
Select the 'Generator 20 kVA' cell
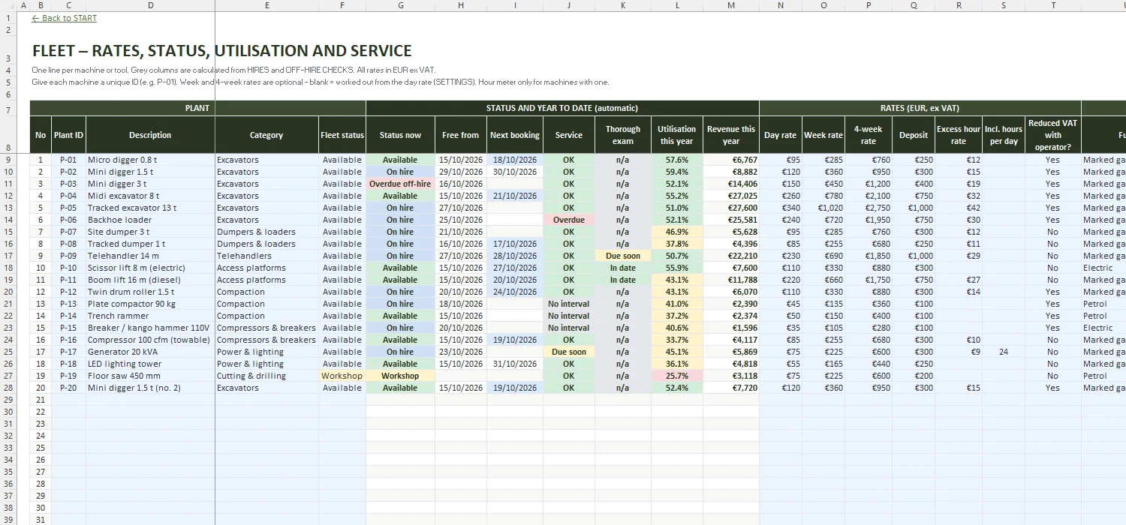150,352
